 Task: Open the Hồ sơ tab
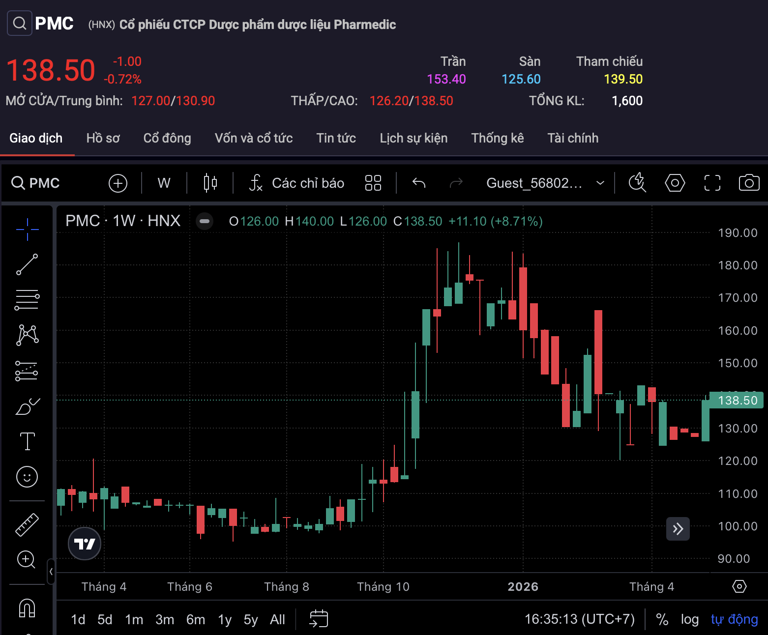pos(103,138)
